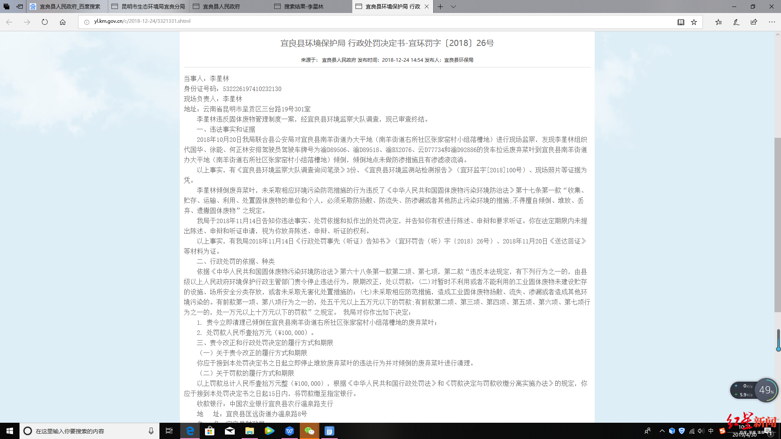The width and height of the screenshot is (781, 439).
Task: Open the news app on taskbar
Action: point(329,431)
